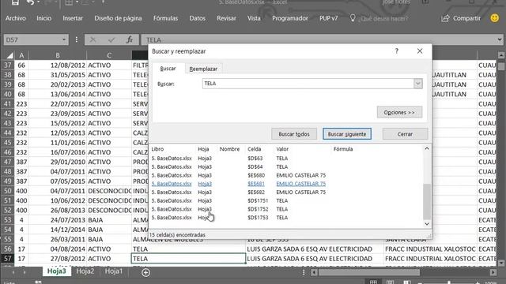Viewport: 506px width, 284px height.
Task: Select row 57 header
Action: 7,259
